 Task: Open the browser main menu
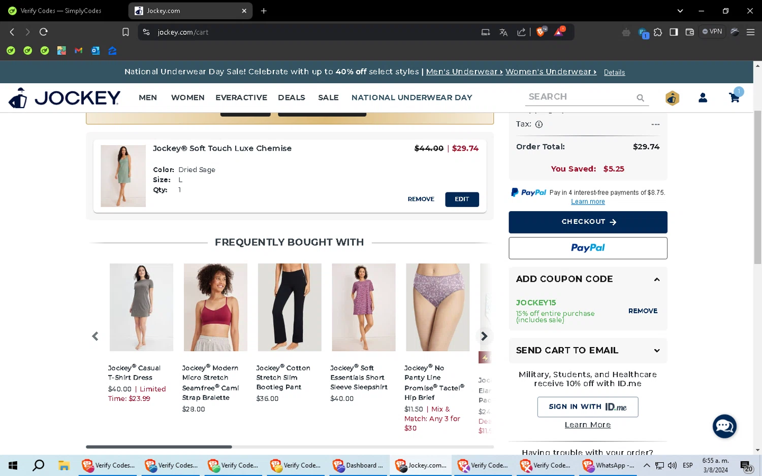[x=750, y=32]
